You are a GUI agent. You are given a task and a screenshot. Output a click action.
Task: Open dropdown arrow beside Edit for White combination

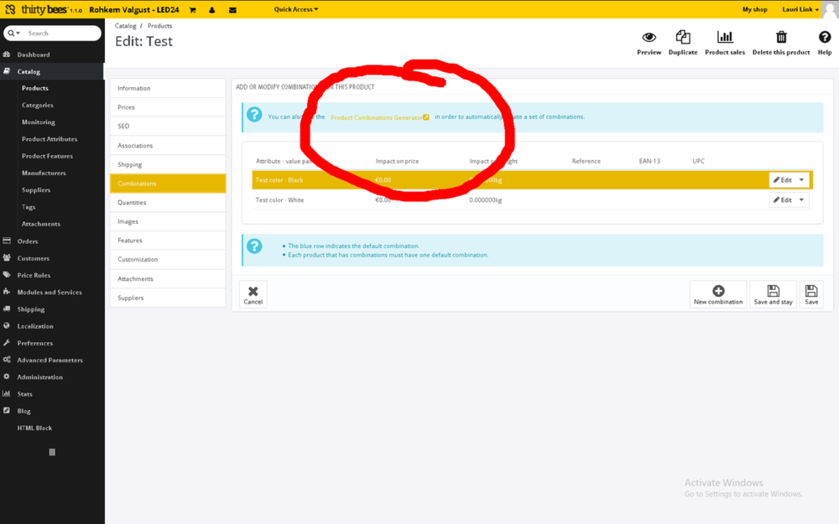tap(801, 200)
